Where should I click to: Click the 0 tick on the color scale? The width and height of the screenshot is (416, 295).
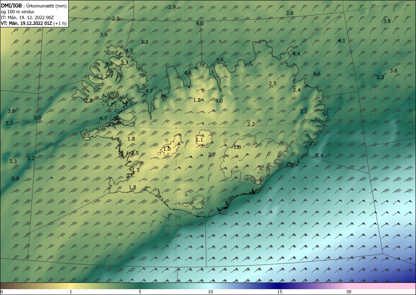[2, 292]
